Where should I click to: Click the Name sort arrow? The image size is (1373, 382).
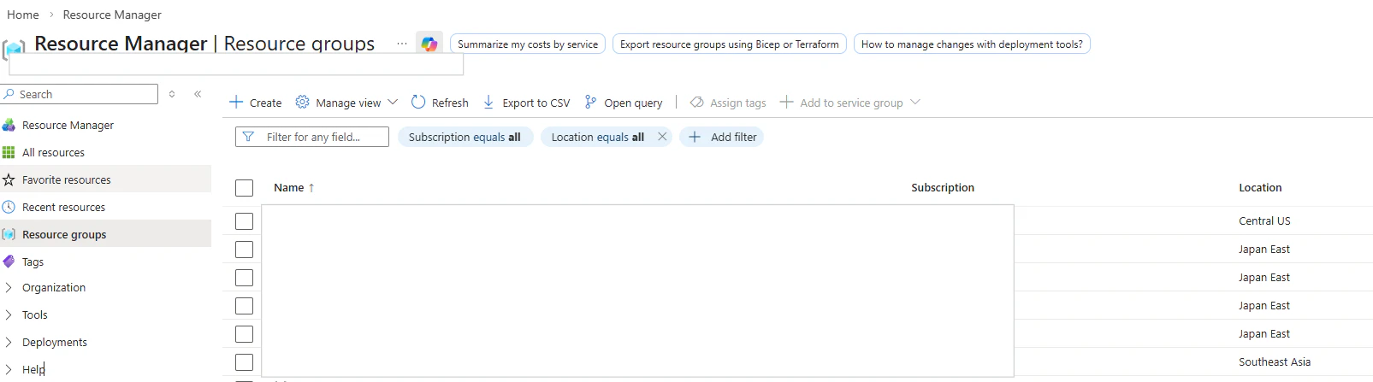click(311, 188)
